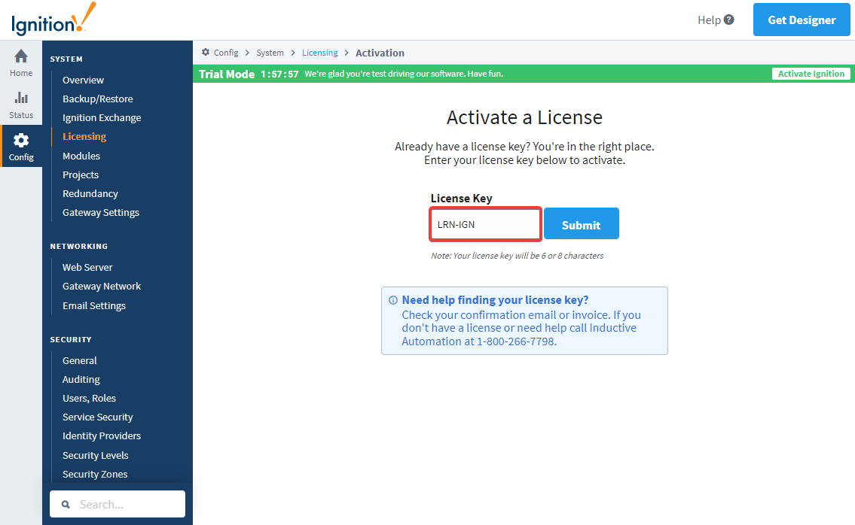
Task: Open Service Security page
Action: tap(98, 417)
